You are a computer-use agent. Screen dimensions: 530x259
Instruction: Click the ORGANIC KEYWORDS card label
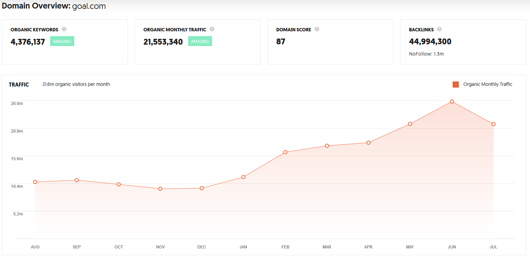pyautogui.click(x=34, y=30)
